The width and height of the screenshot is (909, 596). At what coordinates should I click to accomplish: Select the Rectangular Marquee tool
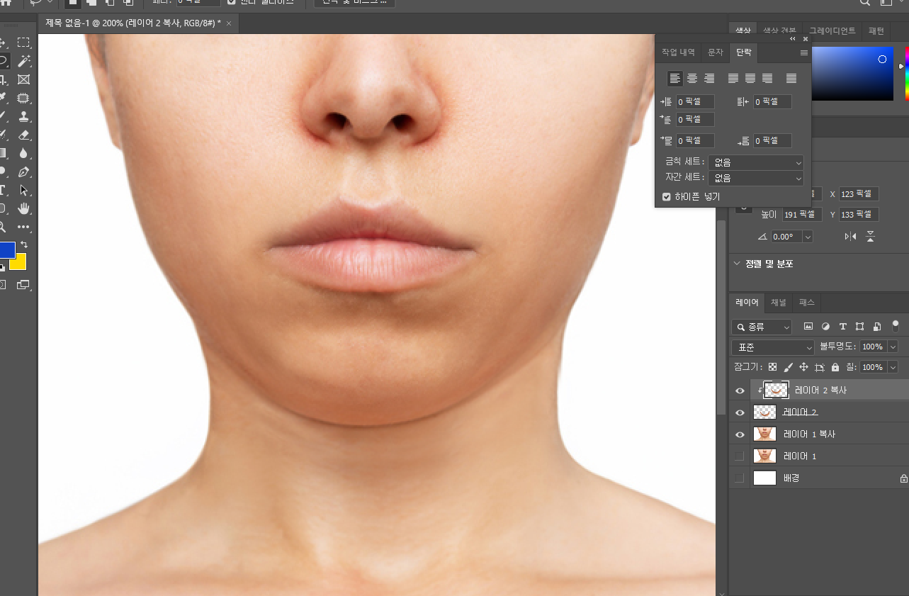pyautogui.click(x=23, y=43)
